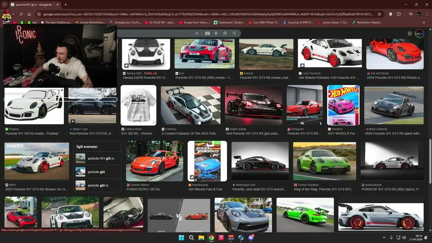Screen dimensions: 432x243
Task: Open the Pixabay white Porsche drawing thumbnail
Action: pyautogui.click(x=34, y=106)
